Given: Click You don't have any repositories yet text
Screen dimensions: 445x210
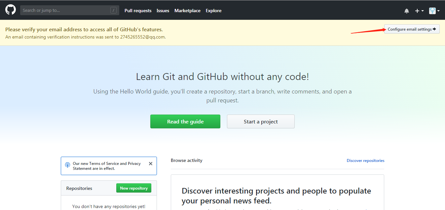Looking at the screenshot, I should pos(109,206).
